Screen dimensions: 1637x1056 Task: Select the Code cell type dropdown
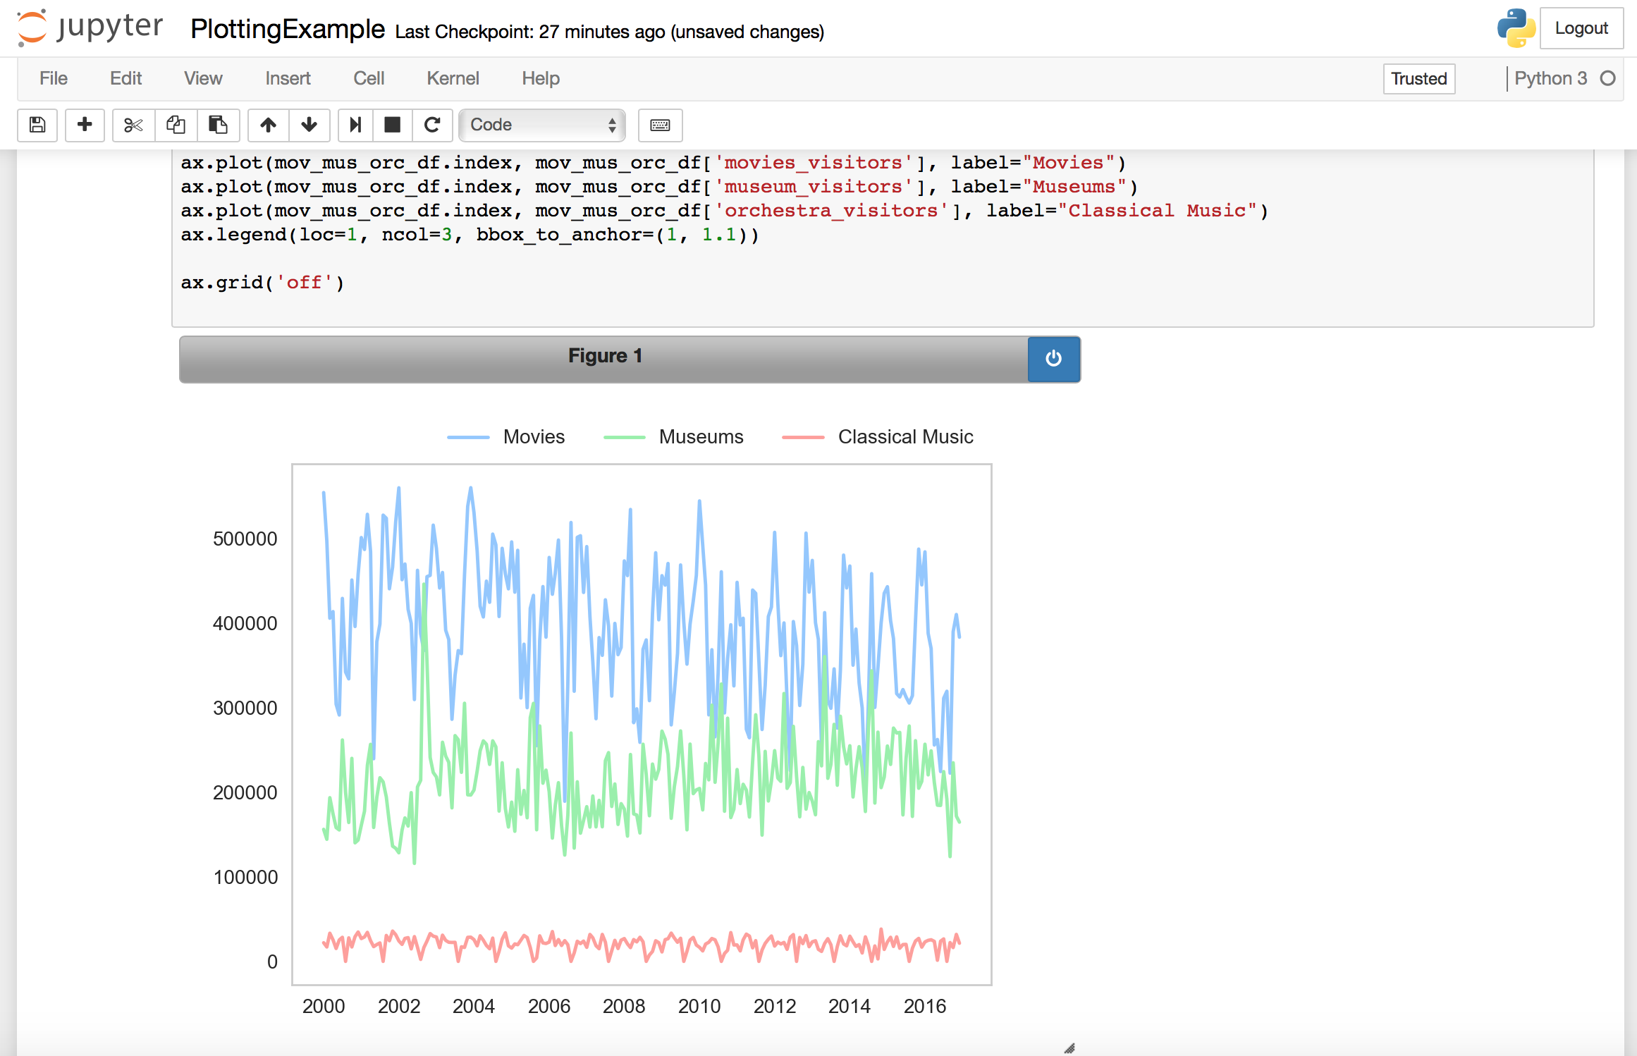tap(541, 124)
